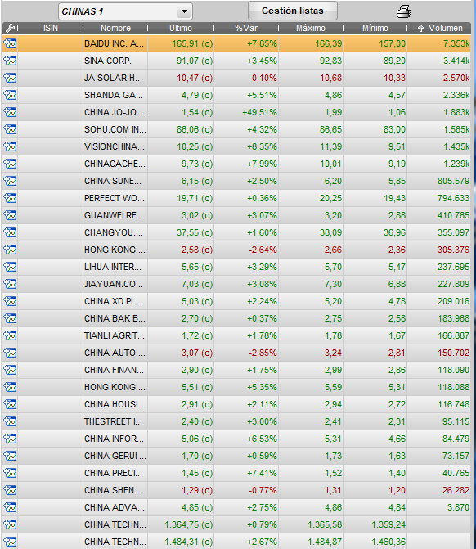
Task: Sort by the Ultimo column header
Action: tap(181, 28)
